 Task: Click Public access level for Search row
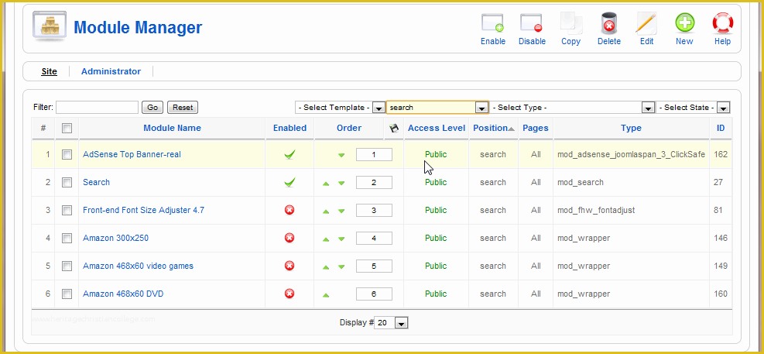pyautogui.click(x=436, y=182)
